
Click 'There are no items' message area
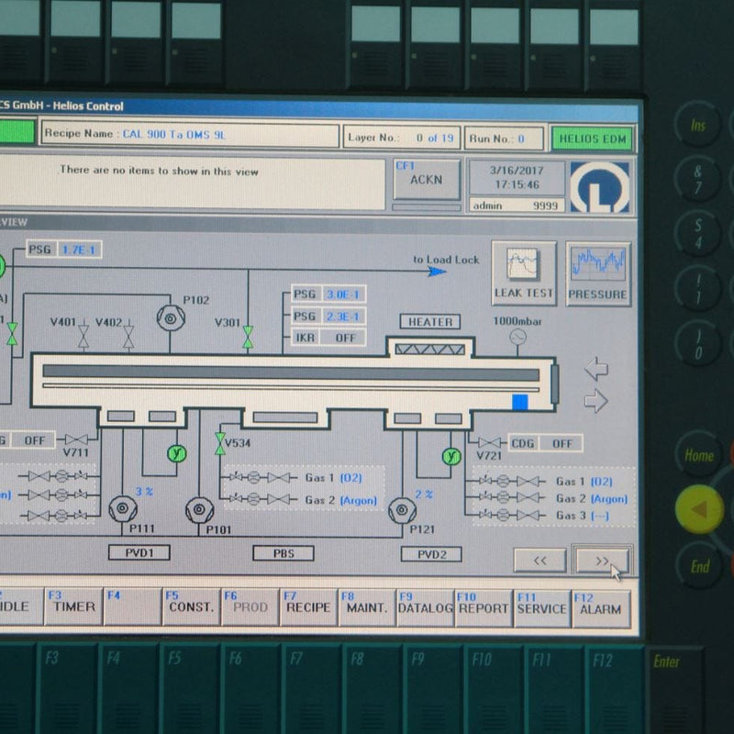192,183
